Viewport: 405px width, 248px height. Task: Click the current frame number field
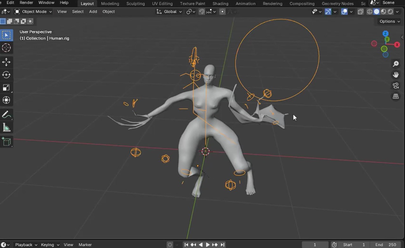pyautogui.click(x=315, y=245)
